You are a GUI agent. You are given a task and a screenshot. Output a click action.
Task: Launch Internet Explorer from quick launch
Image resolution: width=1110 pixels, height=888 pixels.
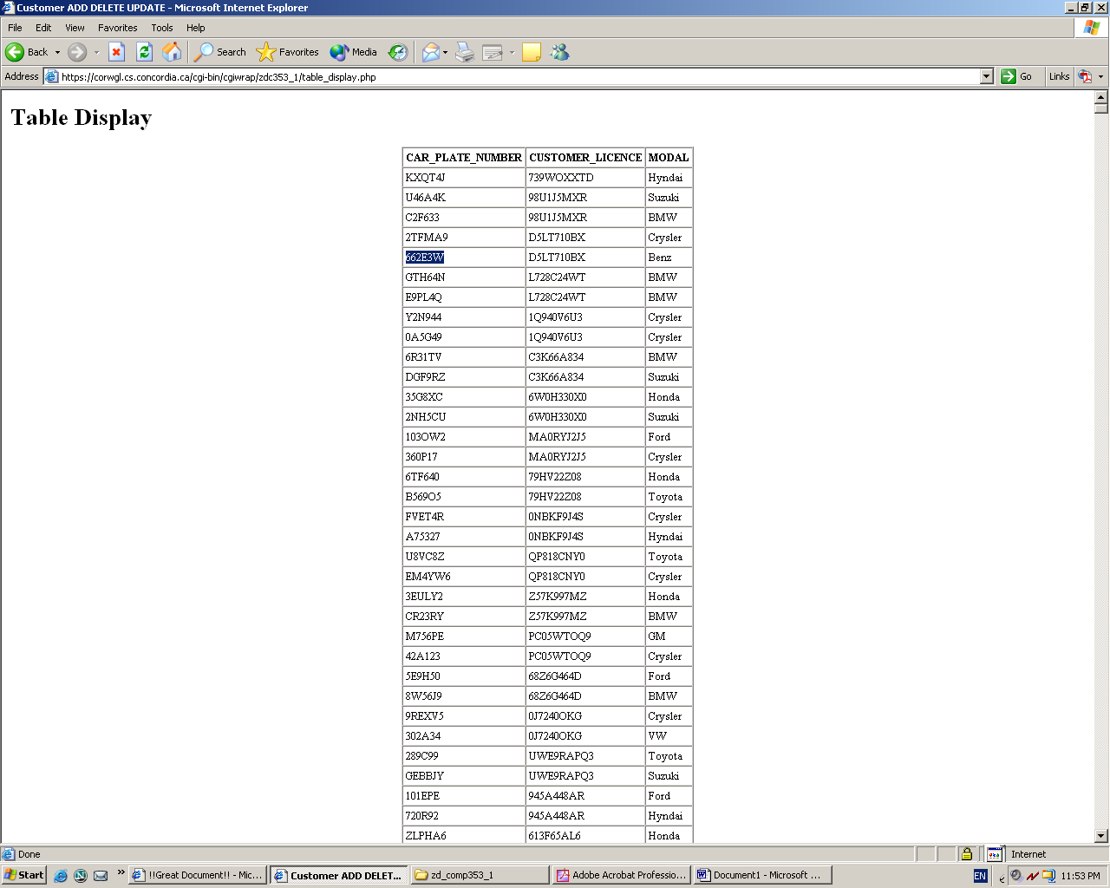tap(61, 876)
